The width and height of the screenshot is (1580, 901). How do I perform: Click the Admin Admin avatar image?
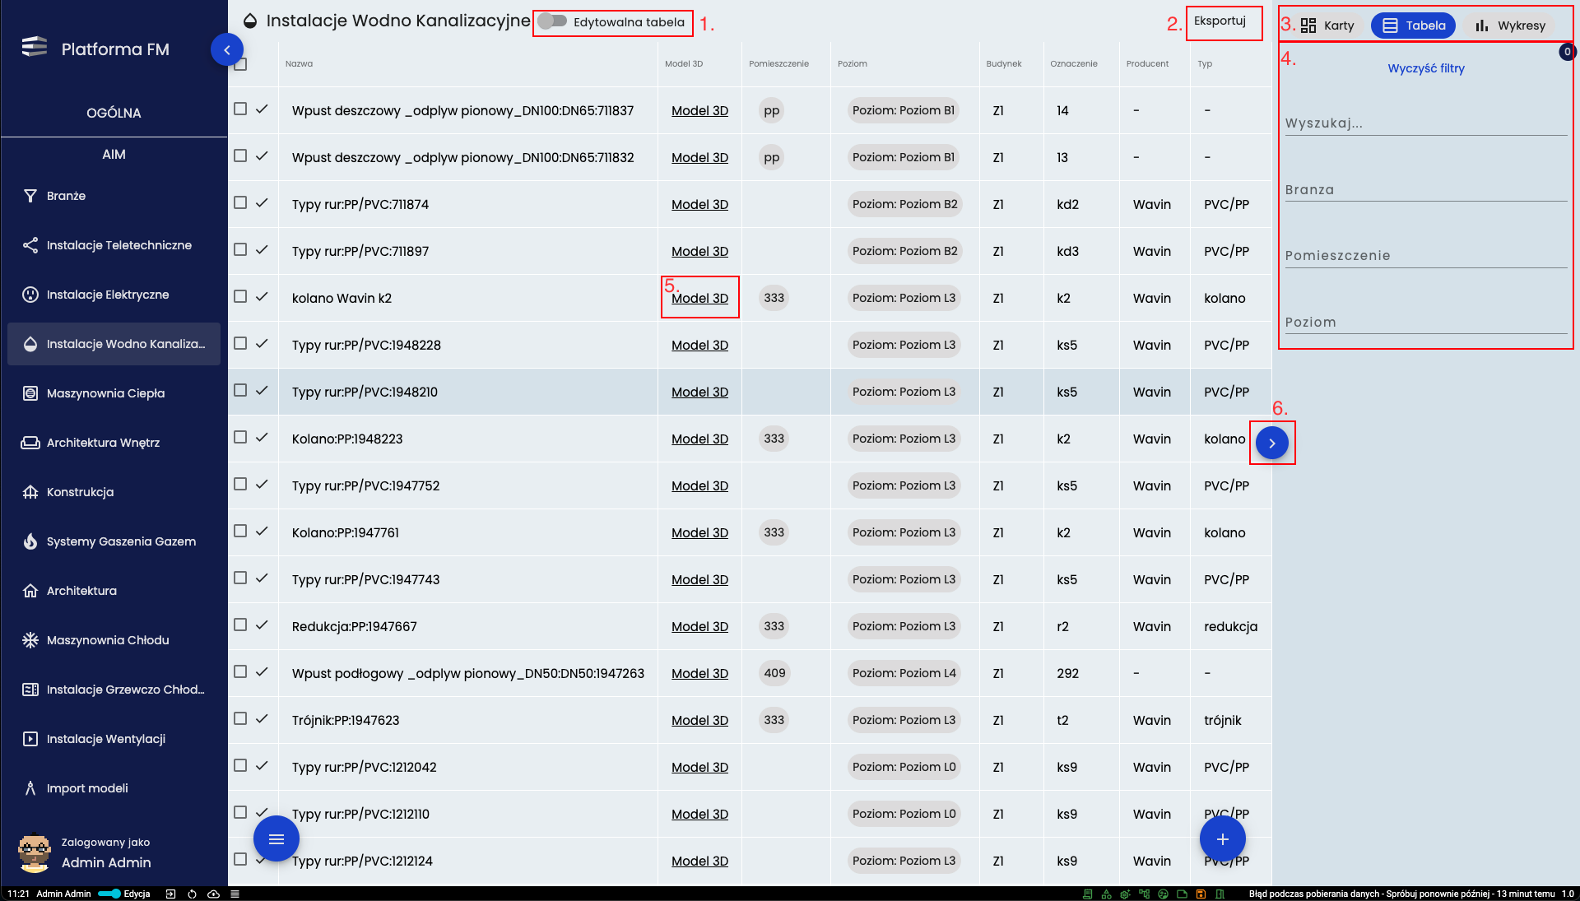35,853
